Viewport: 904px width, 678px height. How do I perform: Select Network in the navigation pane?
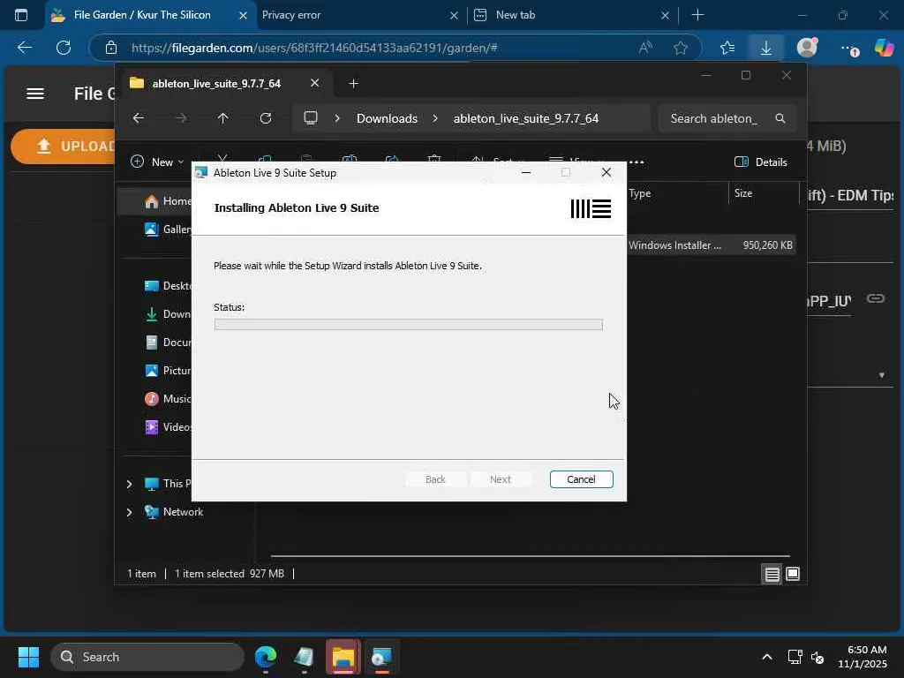click(174, 512)
